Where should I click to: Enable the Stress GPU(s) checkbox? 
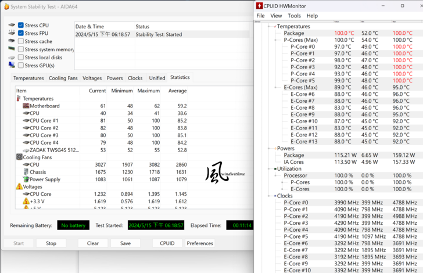(21, 66)
